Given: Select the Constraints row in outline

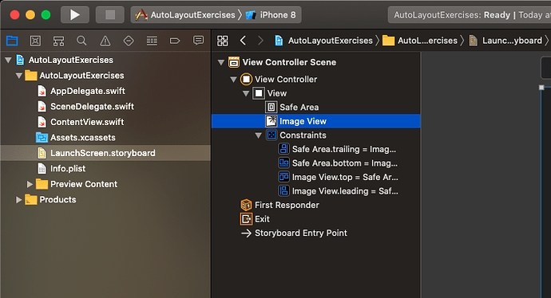Looking at the screenshot, I should tap(296, 135).
